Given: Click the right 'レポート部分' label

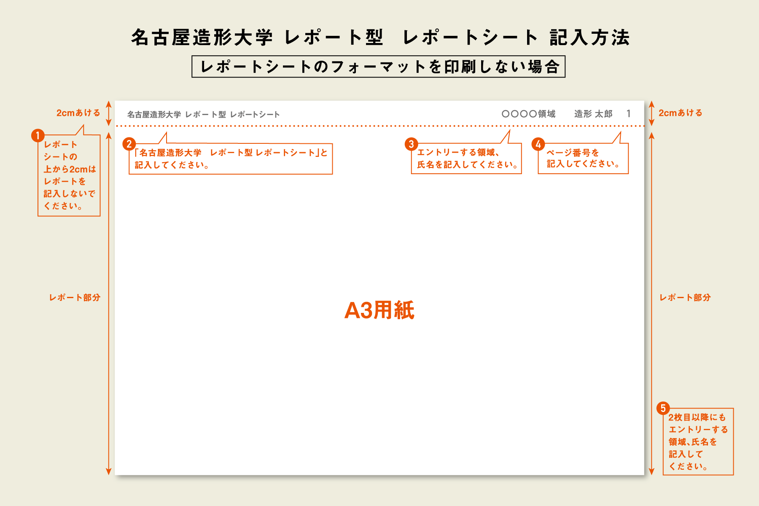Looking at the screenshot, I should click(685, 297).
